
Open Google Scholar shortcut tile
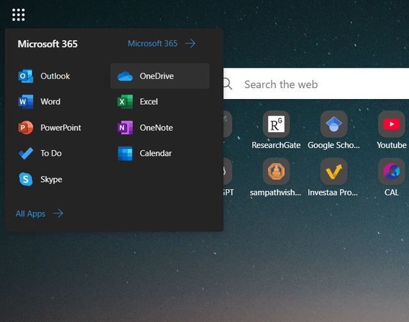coord(334,130)
